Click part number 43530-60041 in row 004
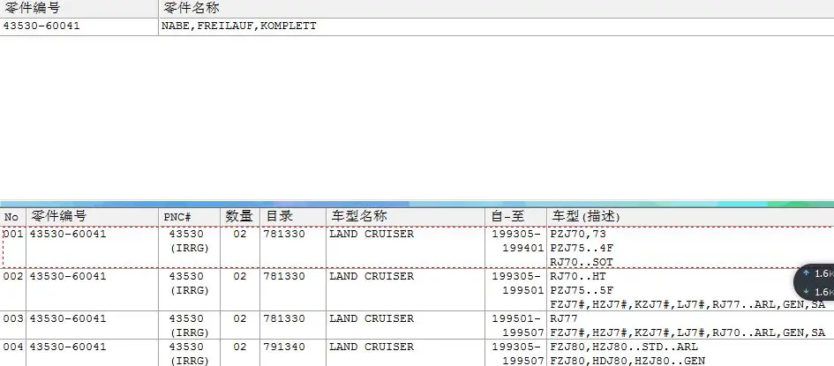This screenshot has width=834, height=366. [x=68, y=347]
